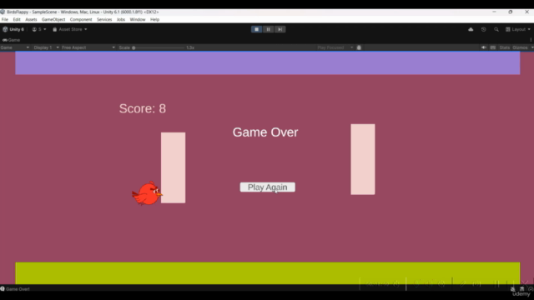This screenshot has height=300, width=534.
Task: Click the 1.3x scale value
Action: point(190,47)
